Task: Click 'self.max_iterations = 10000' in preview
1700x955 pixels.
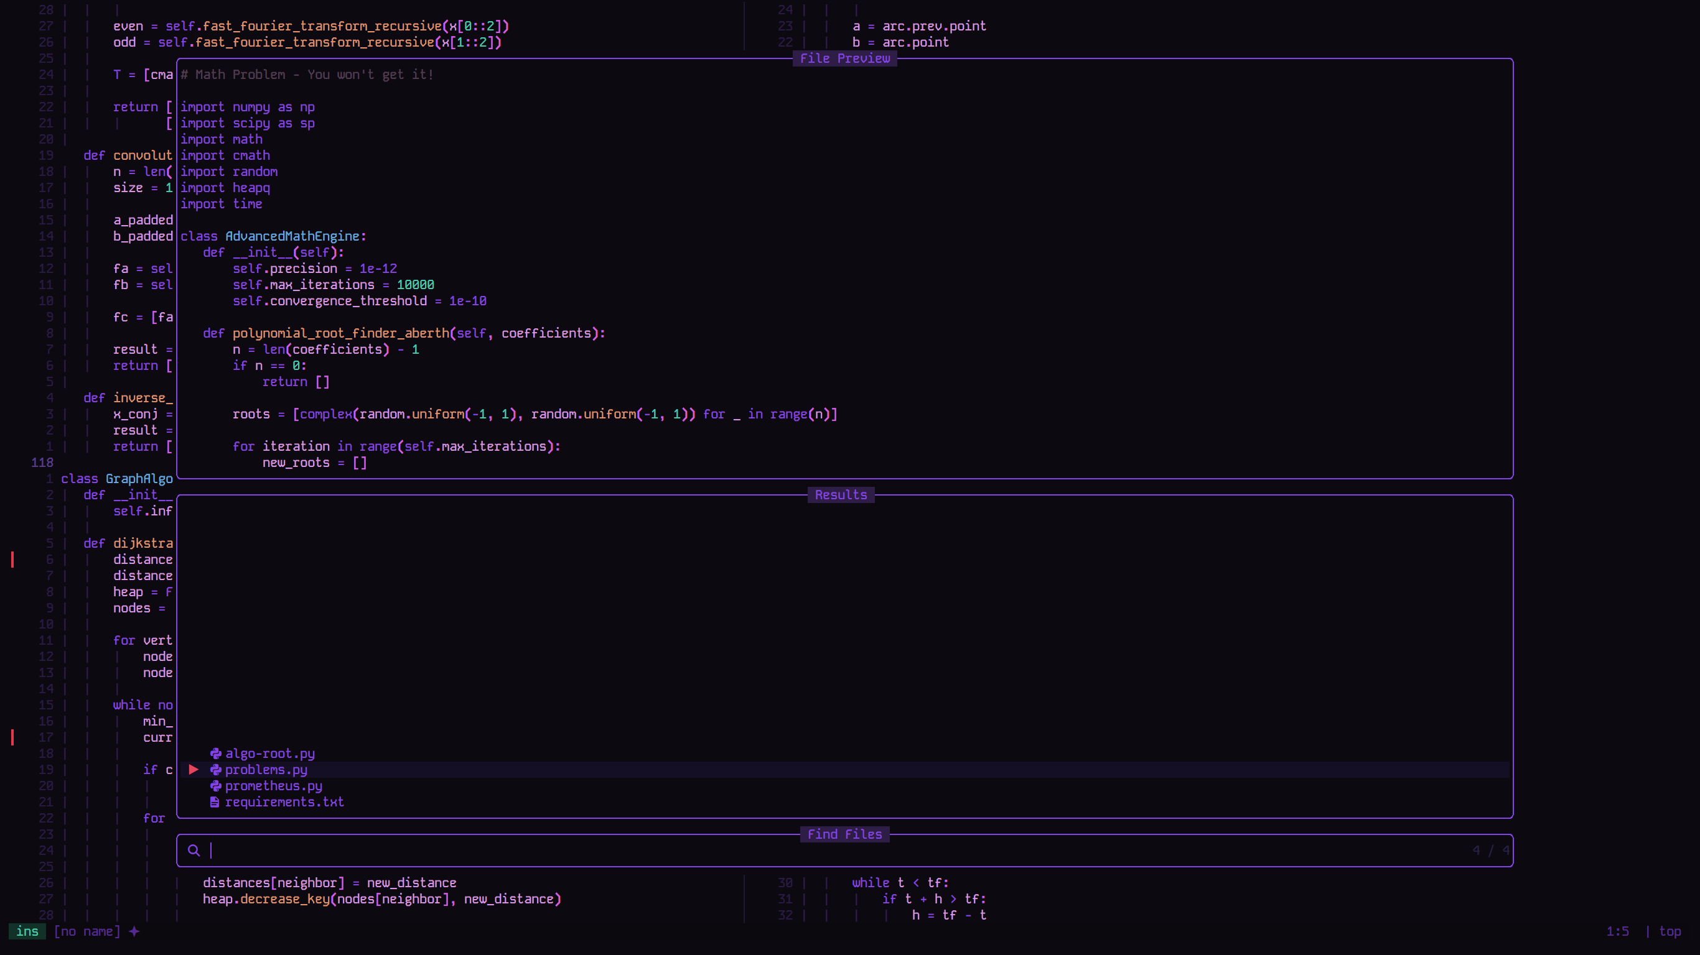Action: point(334,285)
